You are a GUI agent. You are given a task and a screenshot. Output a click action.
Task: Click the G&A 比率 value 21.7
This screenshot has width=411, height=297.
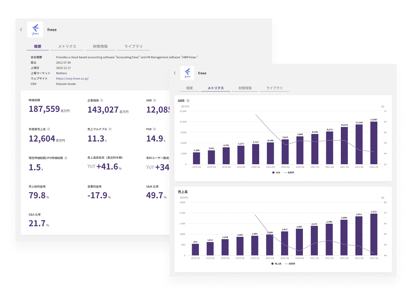pyautogui.click(x=37, y=224)
